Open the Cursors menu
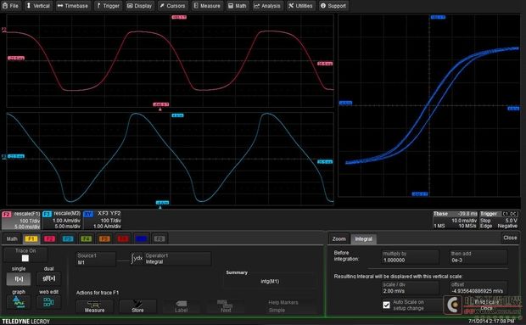 172,6
